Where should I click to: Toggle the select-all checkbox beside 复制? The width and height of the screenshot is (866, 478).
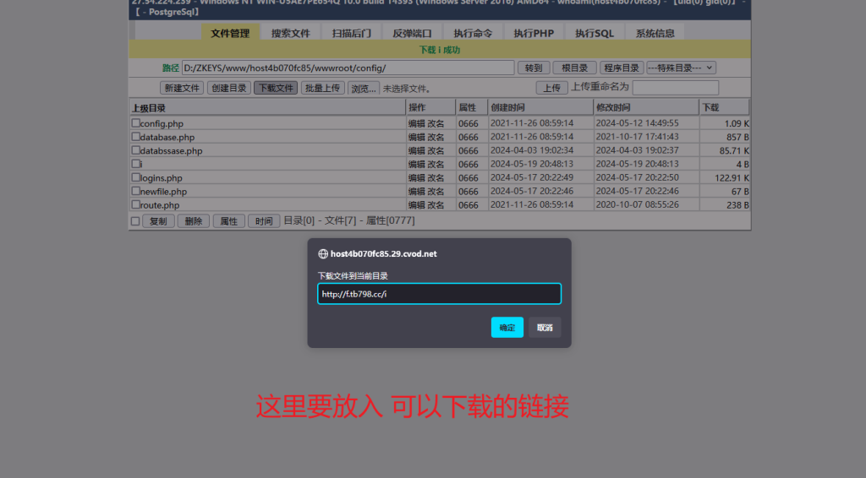click(135, 221)
